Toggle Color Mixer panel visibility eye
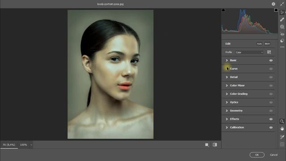 [271, 85]
